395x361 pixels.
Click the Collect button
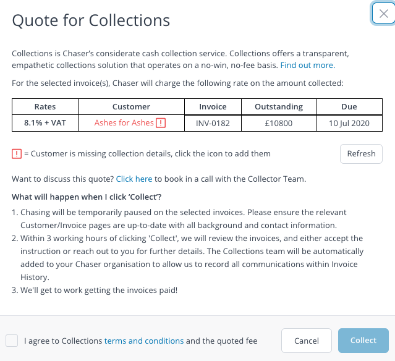coord(363,341)
